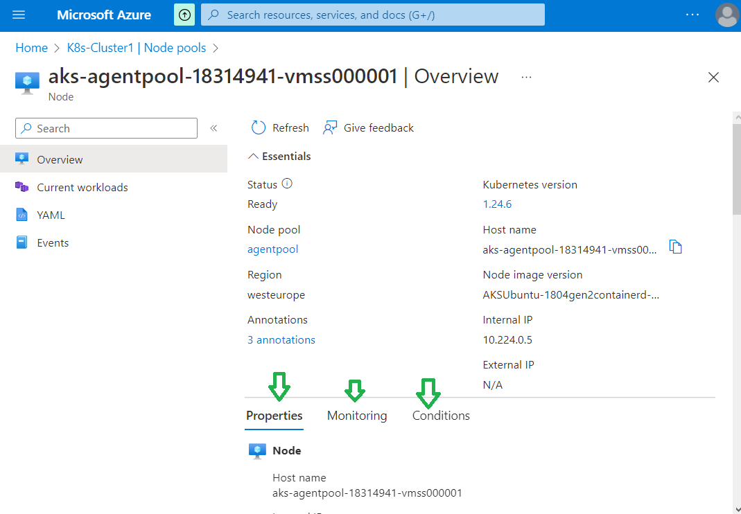Click the Refresh button label
This screenshot has height=514, width=741.
pyautogui.click(x=290, y=128)
